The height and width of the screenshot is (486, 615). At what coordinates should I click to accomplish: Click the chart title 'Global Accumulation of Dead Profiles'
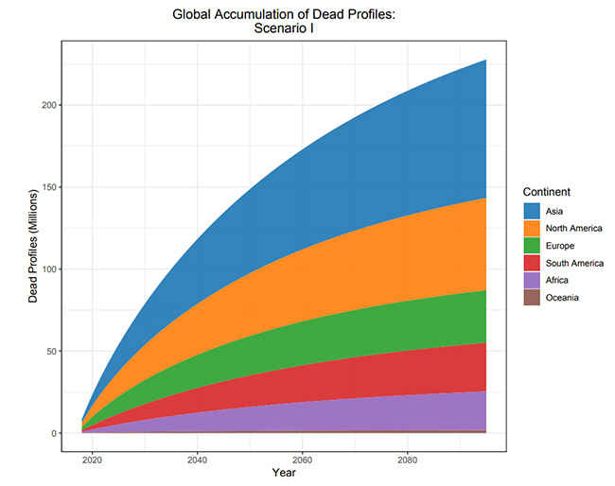pos(284,14)
